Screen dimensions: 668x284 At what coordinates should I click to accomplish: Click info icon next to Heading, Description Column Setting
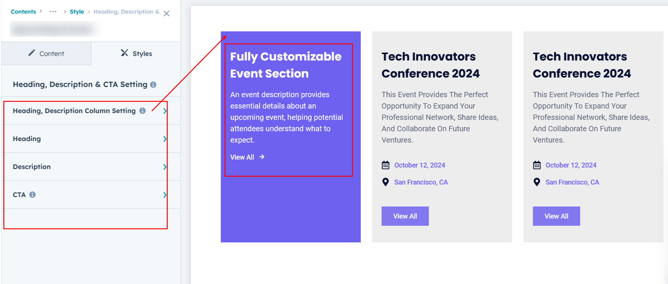pos(143,111)
